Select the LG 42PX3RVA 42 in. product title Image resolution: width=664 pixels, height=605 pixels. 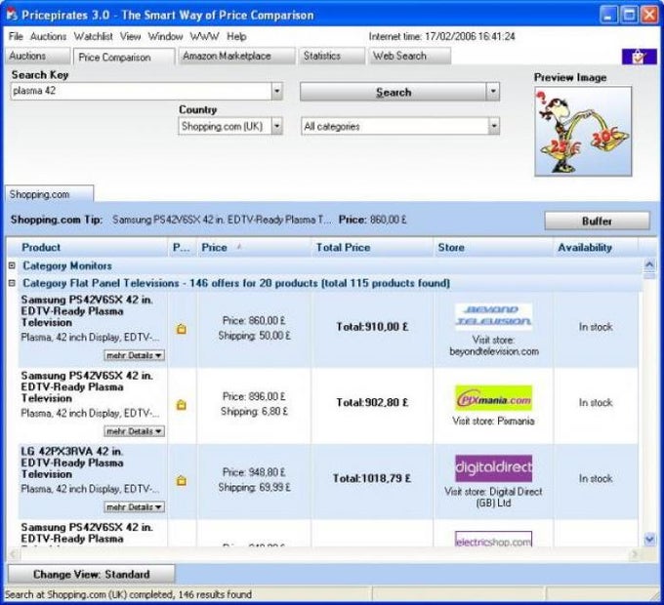pos(72,463)
